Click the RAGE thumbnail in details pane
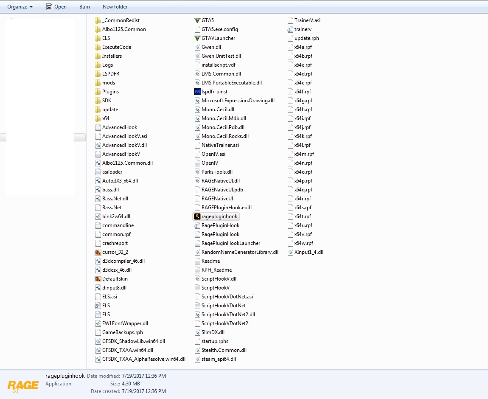The width and height of the screenshot is (488, 399). pos(23,386)
